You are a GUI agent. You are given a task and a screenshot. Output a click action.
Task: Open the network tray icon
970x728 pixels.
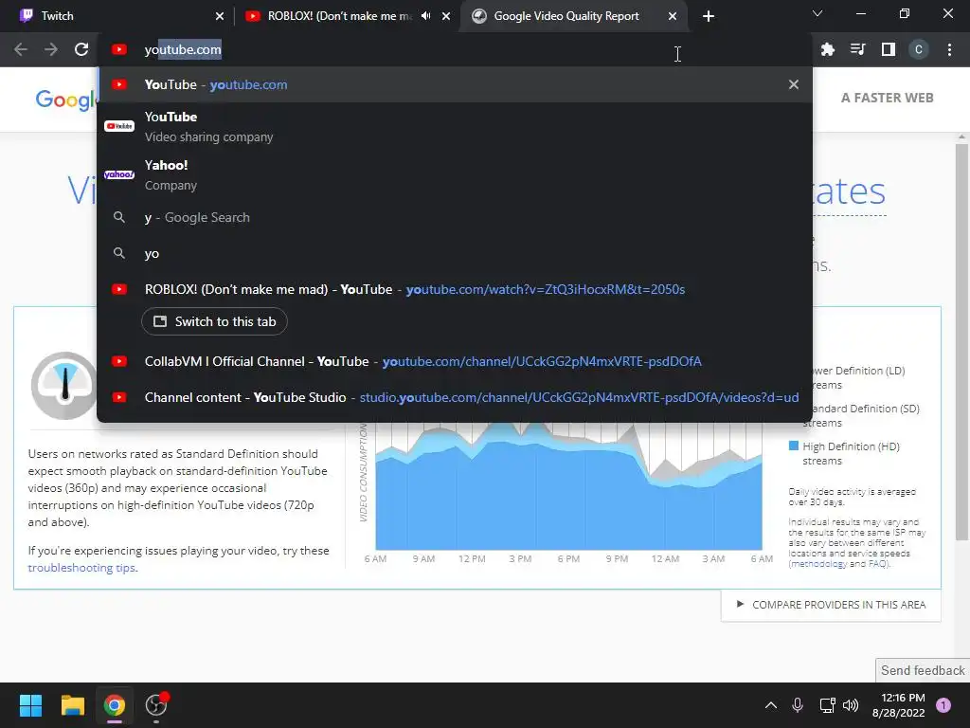tap(827, 705)
